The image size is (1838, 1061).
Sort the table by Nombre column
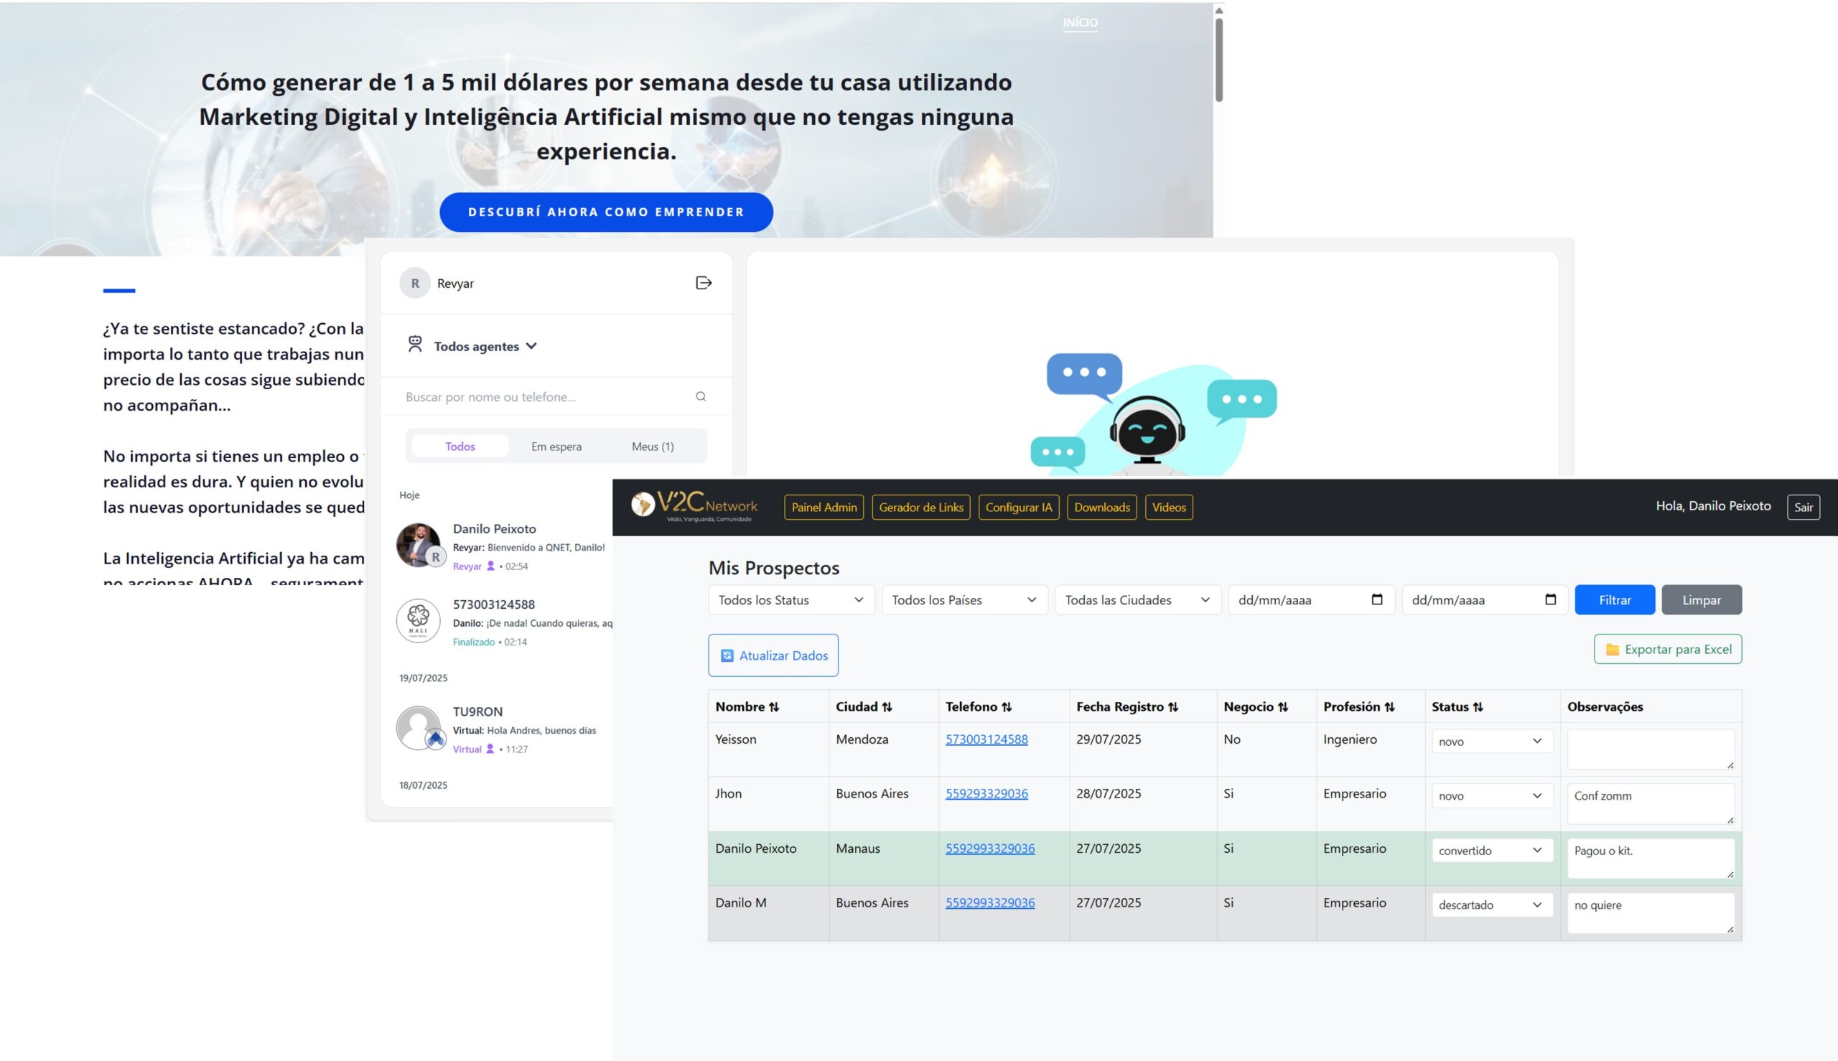click(774, 707)
